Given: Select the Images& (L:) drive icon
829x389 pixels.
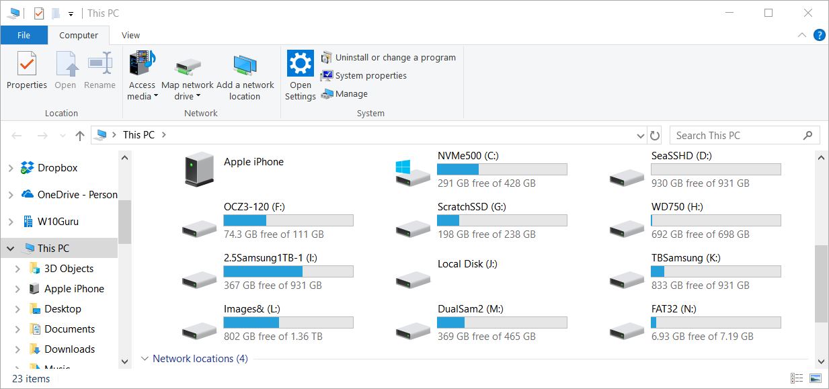Looking at the screenshot, I should point(199,330).
